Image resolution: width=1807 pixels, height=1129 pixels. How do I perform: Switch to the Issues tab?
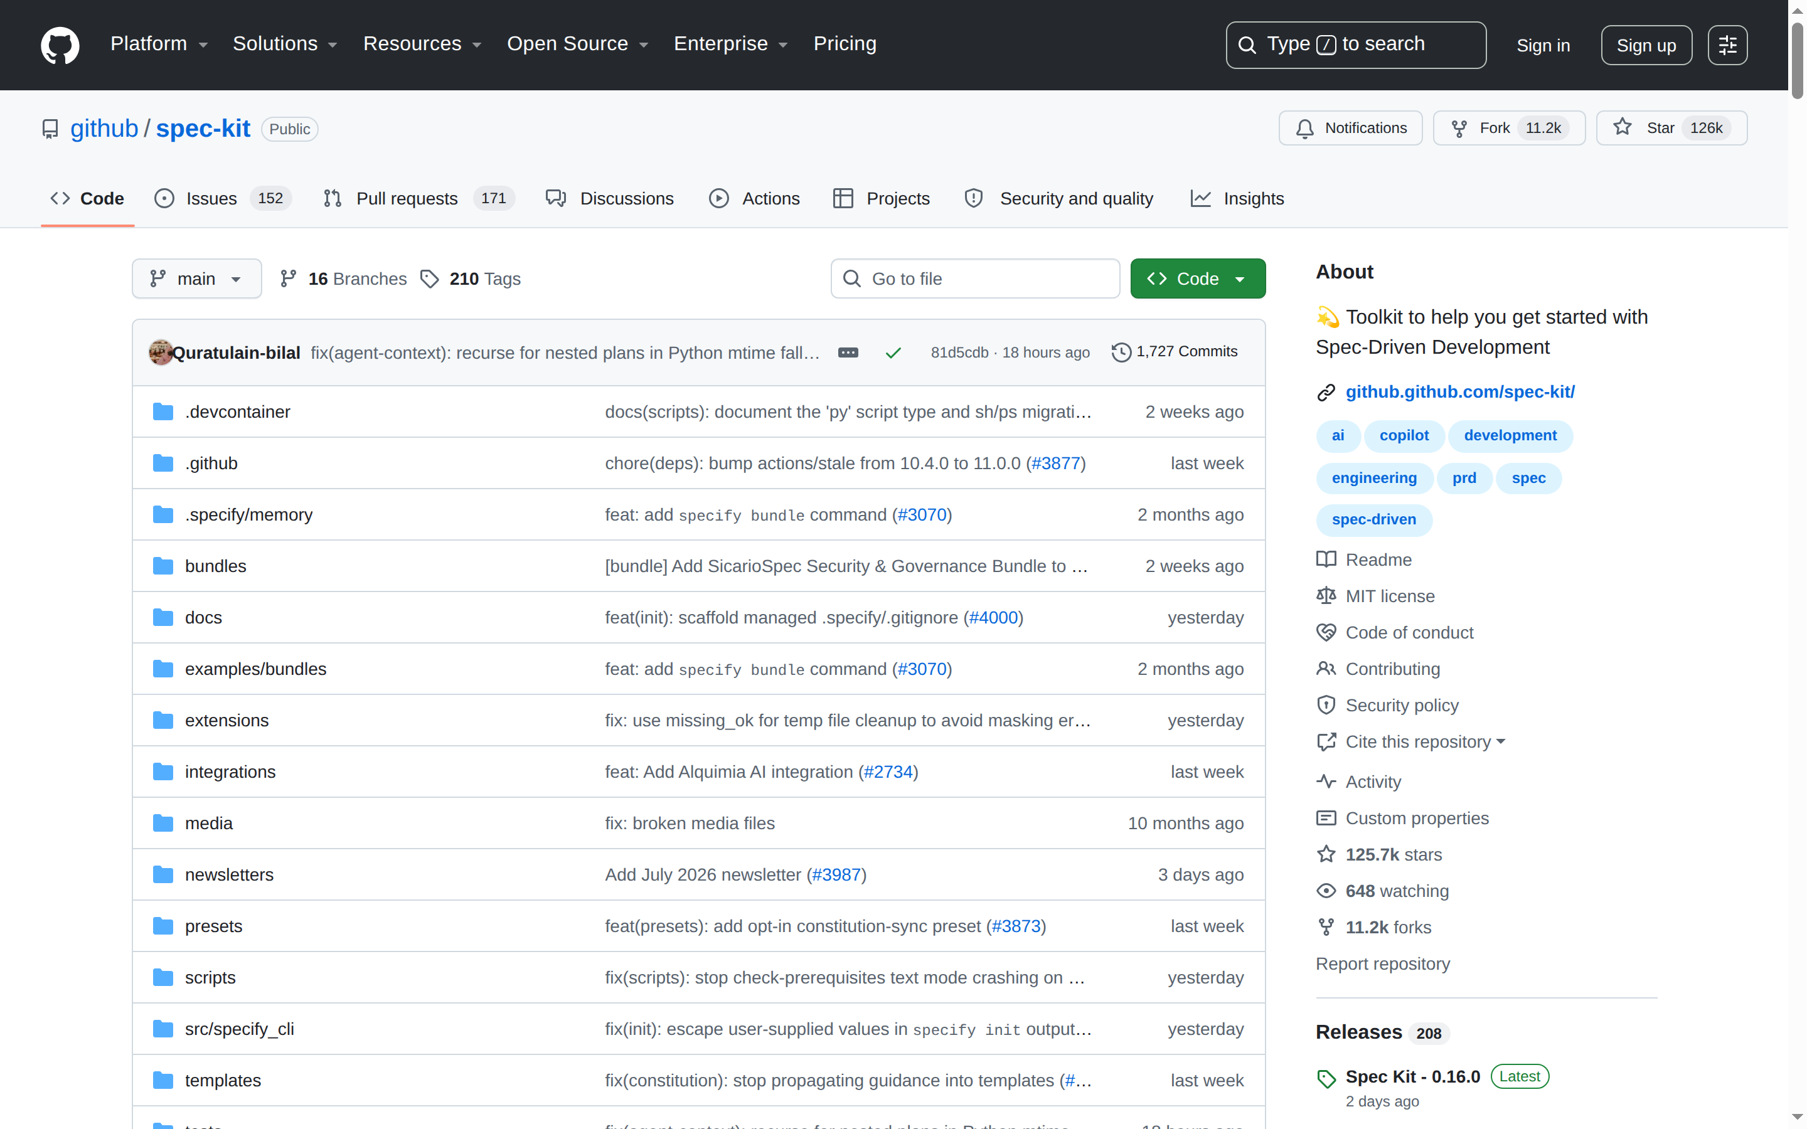[x=223, y=199]
